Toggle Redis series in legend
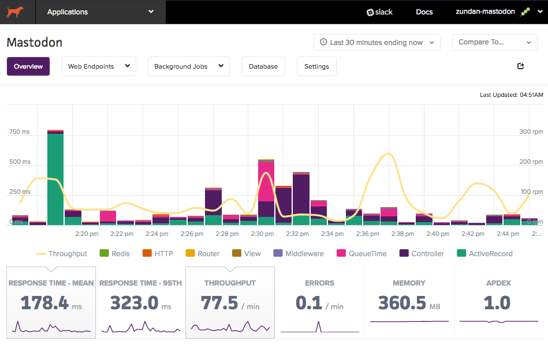 pyautogui.click(x=115, y=253)
